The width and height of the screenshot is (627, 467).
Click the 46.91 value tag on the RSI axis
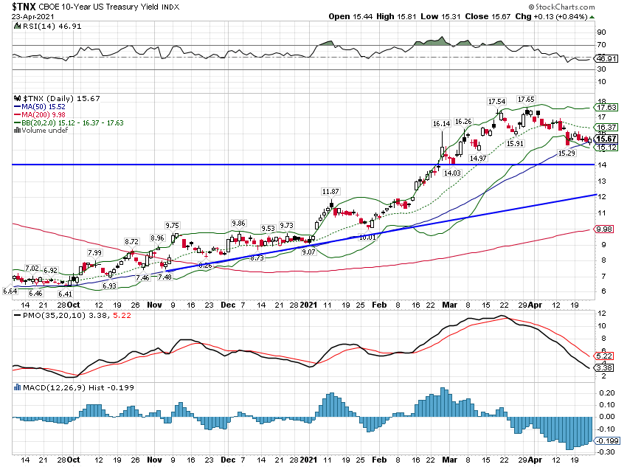pyautogui.click(x=607, y=58)
